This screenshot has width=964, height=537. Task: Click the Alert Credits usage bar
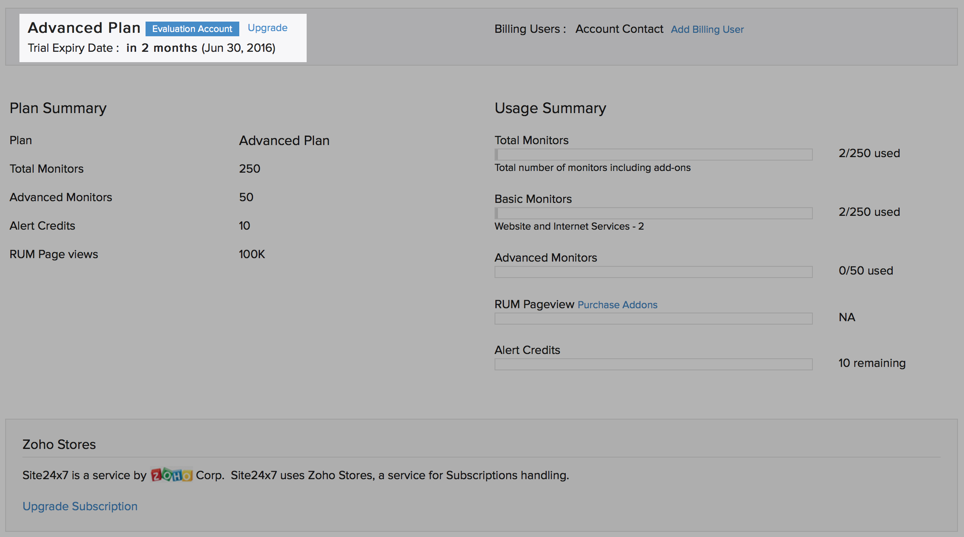pyautogui.click(x=653, y=364)
